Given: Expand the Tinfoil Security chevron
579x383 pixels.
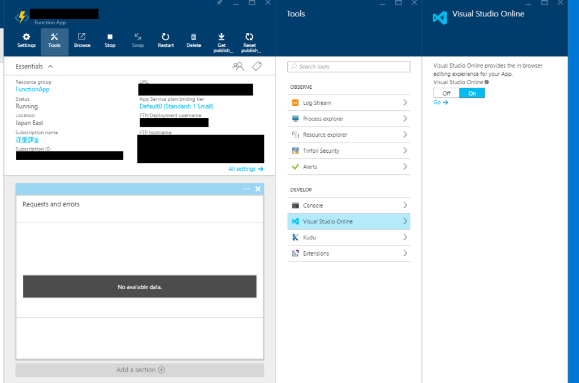Looking at the screenshot, I should pyautogui.click(x=405, y=150).
